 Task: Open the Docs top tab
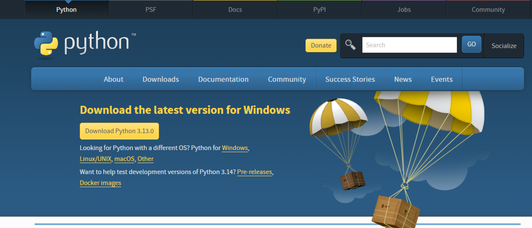pyautogui.click(x=235, y=9)
